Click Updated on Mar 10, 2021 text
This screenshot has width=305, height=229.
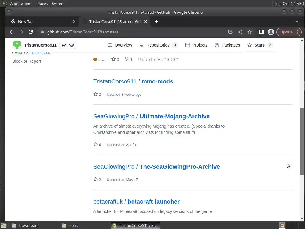pyautogui.click(x=158, y=60)
